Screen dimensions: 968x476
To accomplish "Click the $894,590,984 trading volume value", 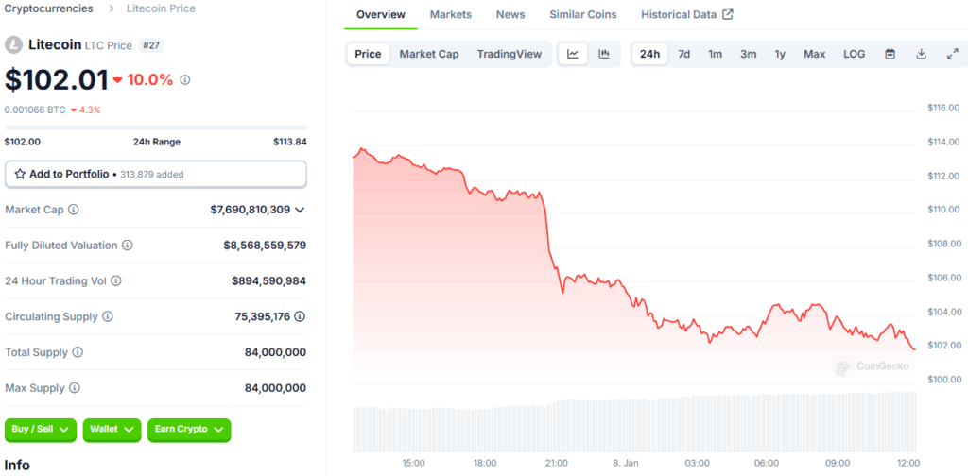I will pos(268,281).
